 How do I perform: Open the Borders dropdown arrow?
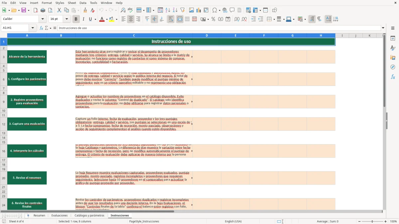click(274, 19)
